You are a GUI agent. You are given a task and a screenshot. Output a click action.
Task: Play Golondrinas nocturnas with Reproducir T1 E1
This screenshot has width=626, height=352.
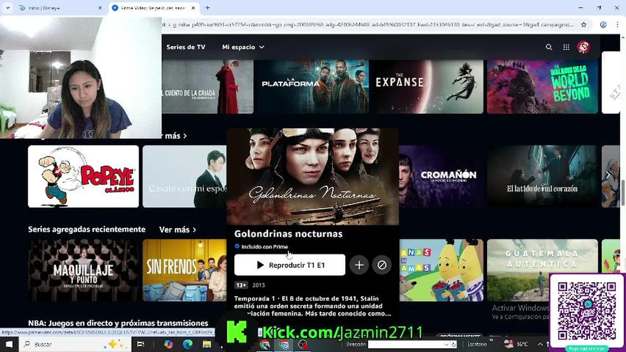289,265
